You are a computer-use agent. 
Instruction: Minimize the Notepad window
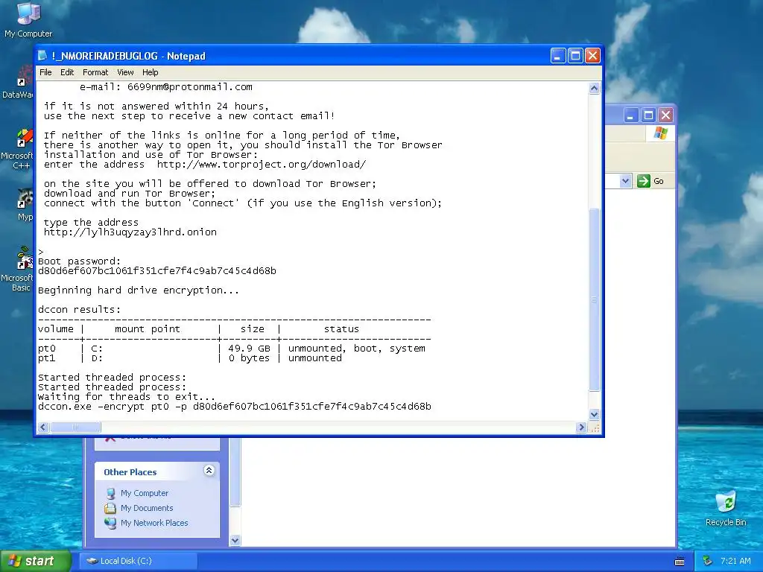(557, 56)
